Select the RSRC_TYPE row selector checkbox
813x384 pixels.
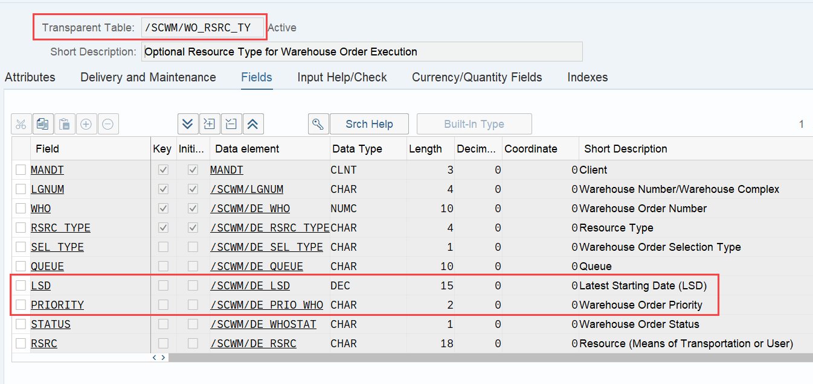click(21, 228)
